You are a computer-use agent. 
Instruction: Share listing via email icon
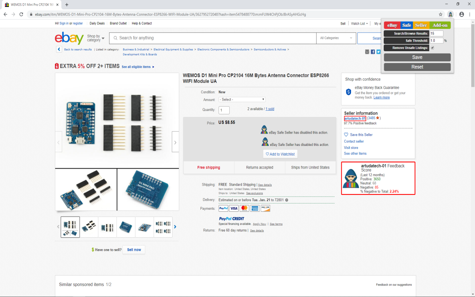tap(367, 52)
